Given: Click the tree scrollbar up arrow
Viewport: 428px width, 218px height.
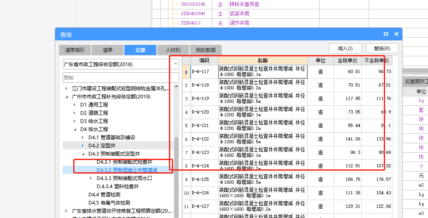Looking at the screenshot, I should (x=176, y=86).
